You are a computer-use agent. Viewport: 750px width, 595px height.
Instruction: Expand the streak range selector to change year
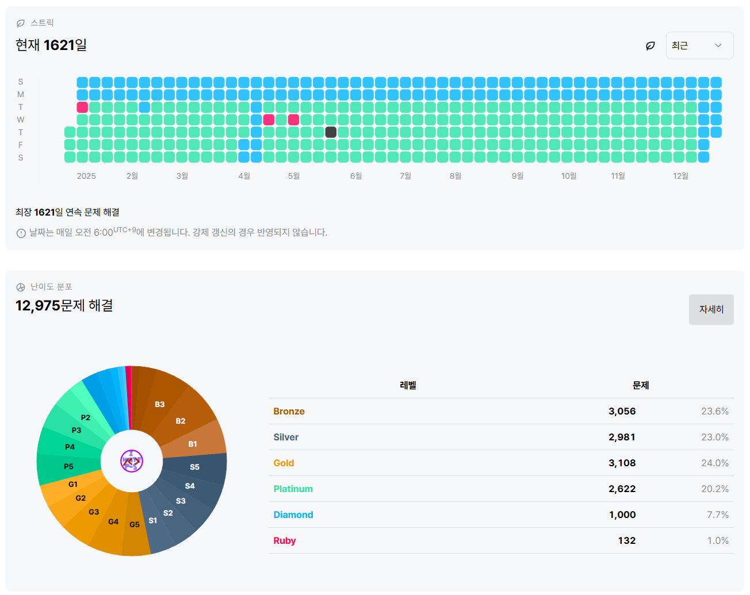click(x=699, y=45)
